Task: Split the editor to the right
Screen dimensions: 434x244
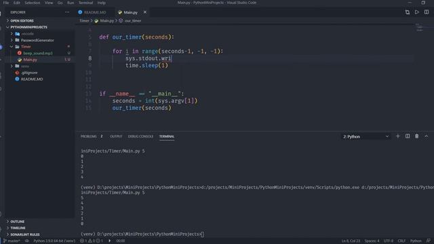Action: (427, 12)
